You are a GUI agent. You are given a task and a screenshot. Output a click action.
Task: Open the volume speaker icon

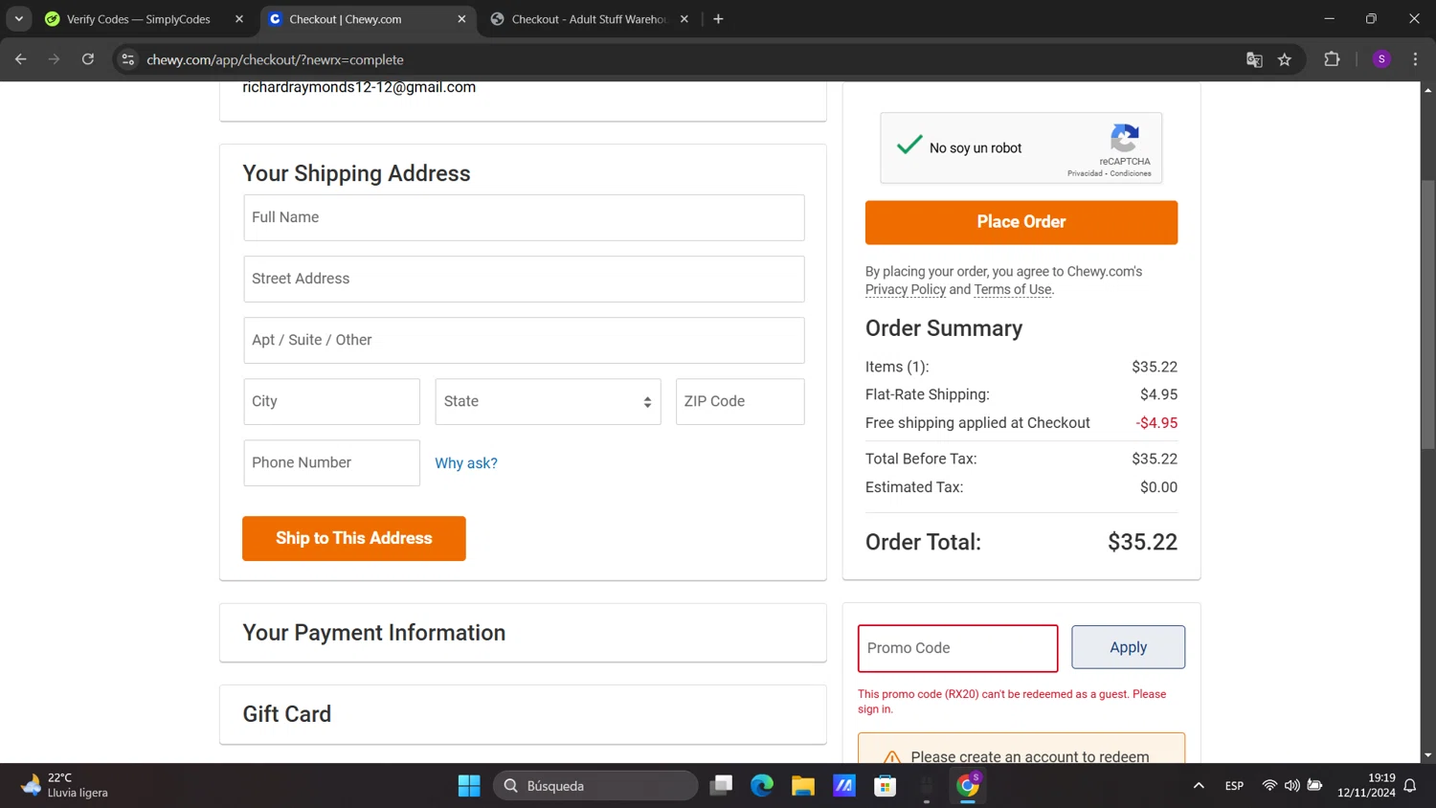click(x=1292, y=786)
